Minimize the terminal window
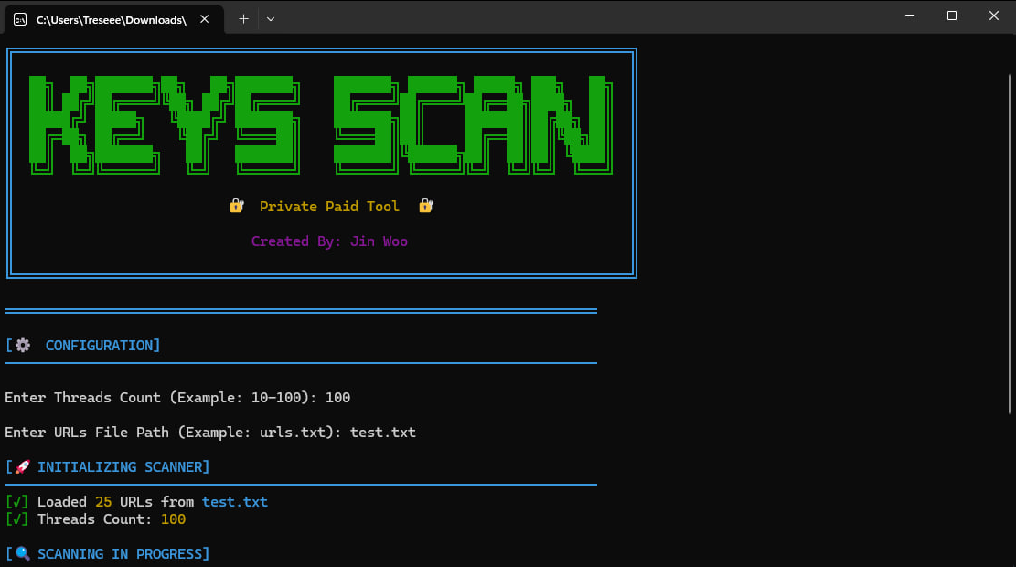 pyautogui.click(x=910, y=16)
